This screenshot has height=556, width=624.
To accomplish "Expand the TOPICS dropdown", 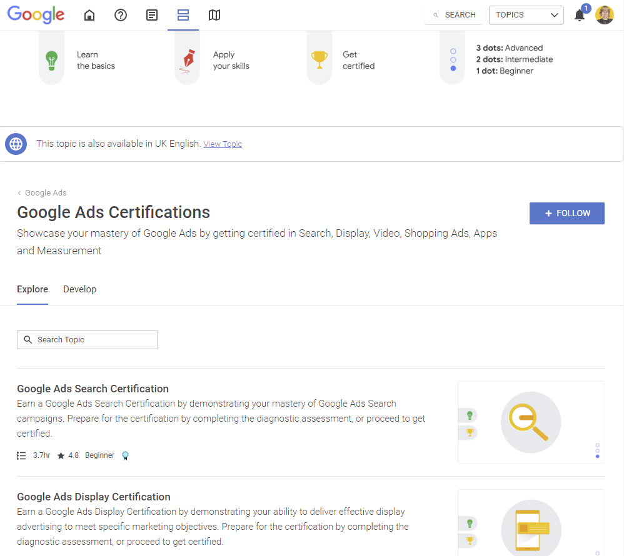I will pos(526,15).
